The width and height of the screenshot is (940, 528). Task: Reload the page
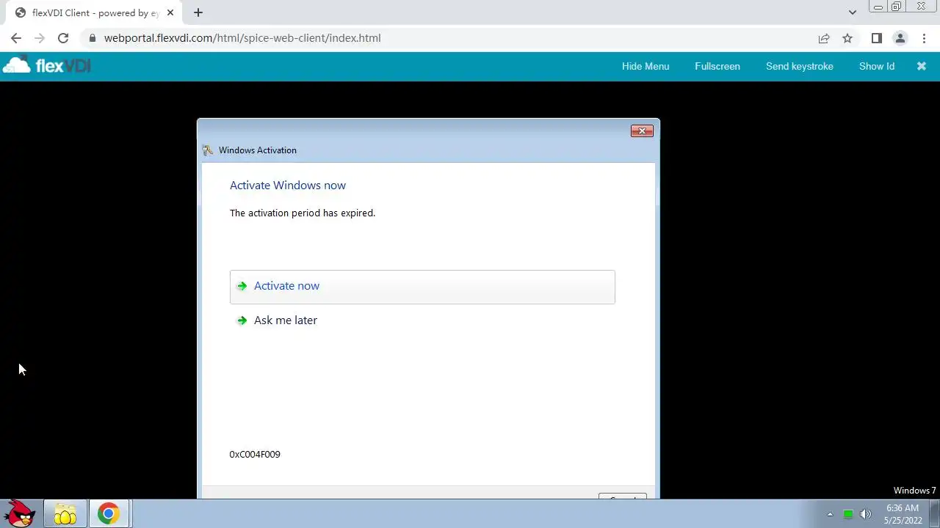(63, 38)
